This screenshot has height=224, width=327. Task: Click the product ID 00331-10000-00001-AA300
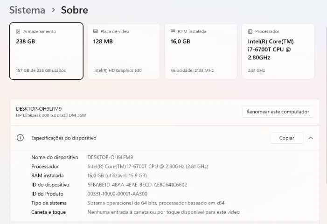click(x=118, y=194)
